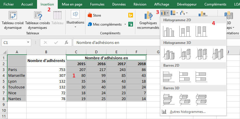Choose 2D 100% stacked column histogram
Viewport: 240px width, 119px height.
point(201,31)
